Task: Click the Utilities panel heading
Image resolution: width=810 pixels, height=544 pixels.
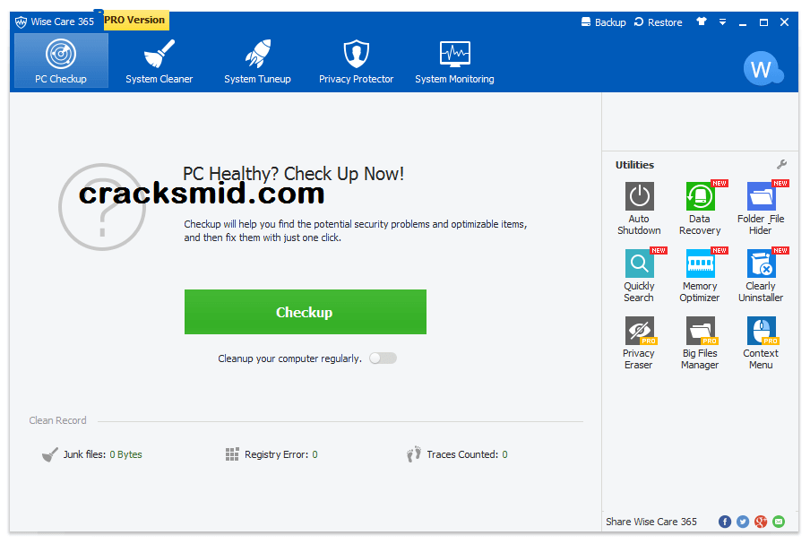Action: (x=634, y=165)
